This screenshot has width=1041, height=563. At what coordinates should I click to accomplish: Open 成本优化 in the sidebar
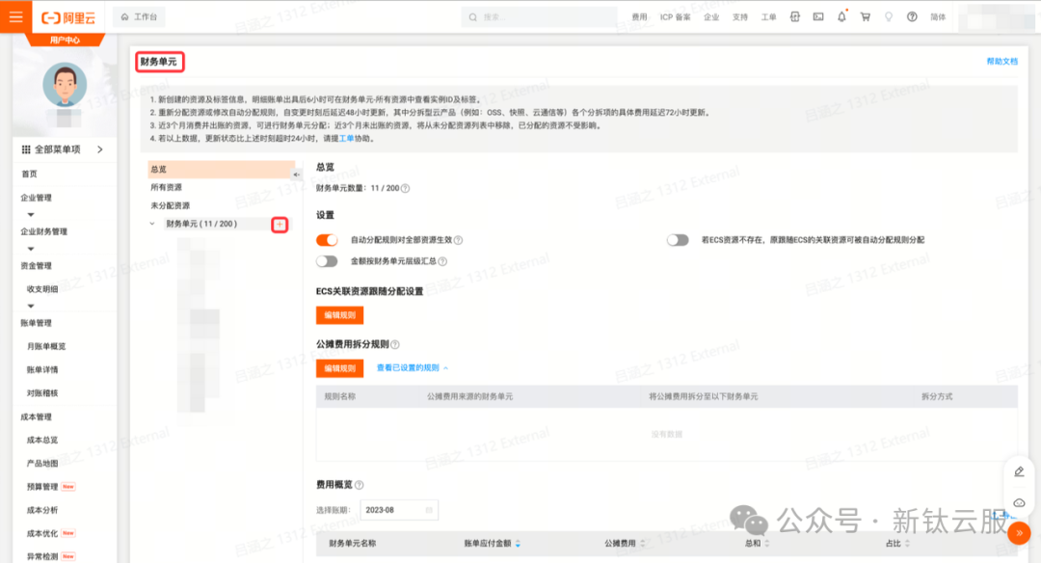tap(41, 534)
